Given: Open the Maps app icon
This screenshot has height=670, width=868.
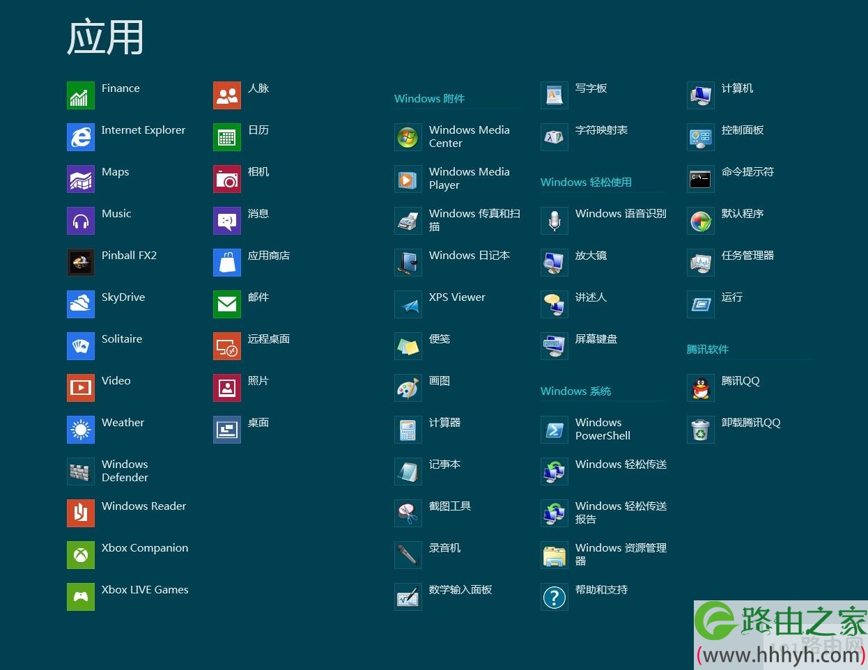Looking at the screenshot, I should coord(81,179).
